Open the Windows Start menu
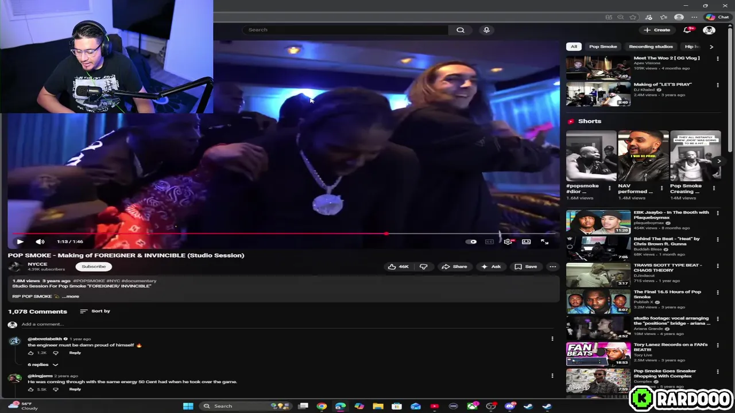Screen dimensions: 735x413 pyautogui.click(x=188, y=406)
